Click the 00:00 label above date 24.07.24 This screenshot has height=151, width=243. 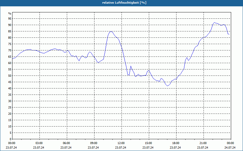coord(231,143)
